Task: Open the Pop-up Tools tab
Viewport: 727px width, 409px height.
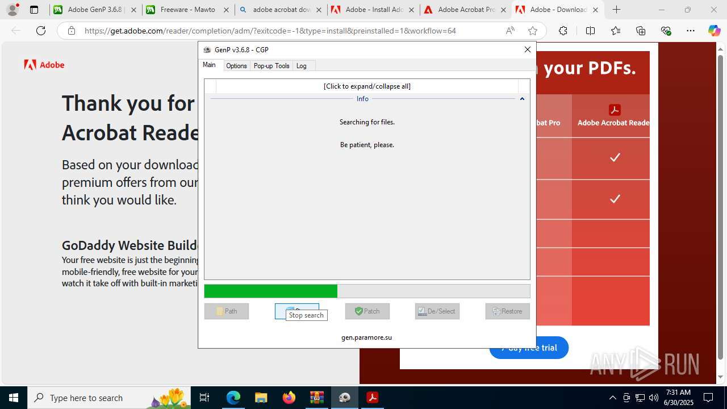Action: [271, 66]
